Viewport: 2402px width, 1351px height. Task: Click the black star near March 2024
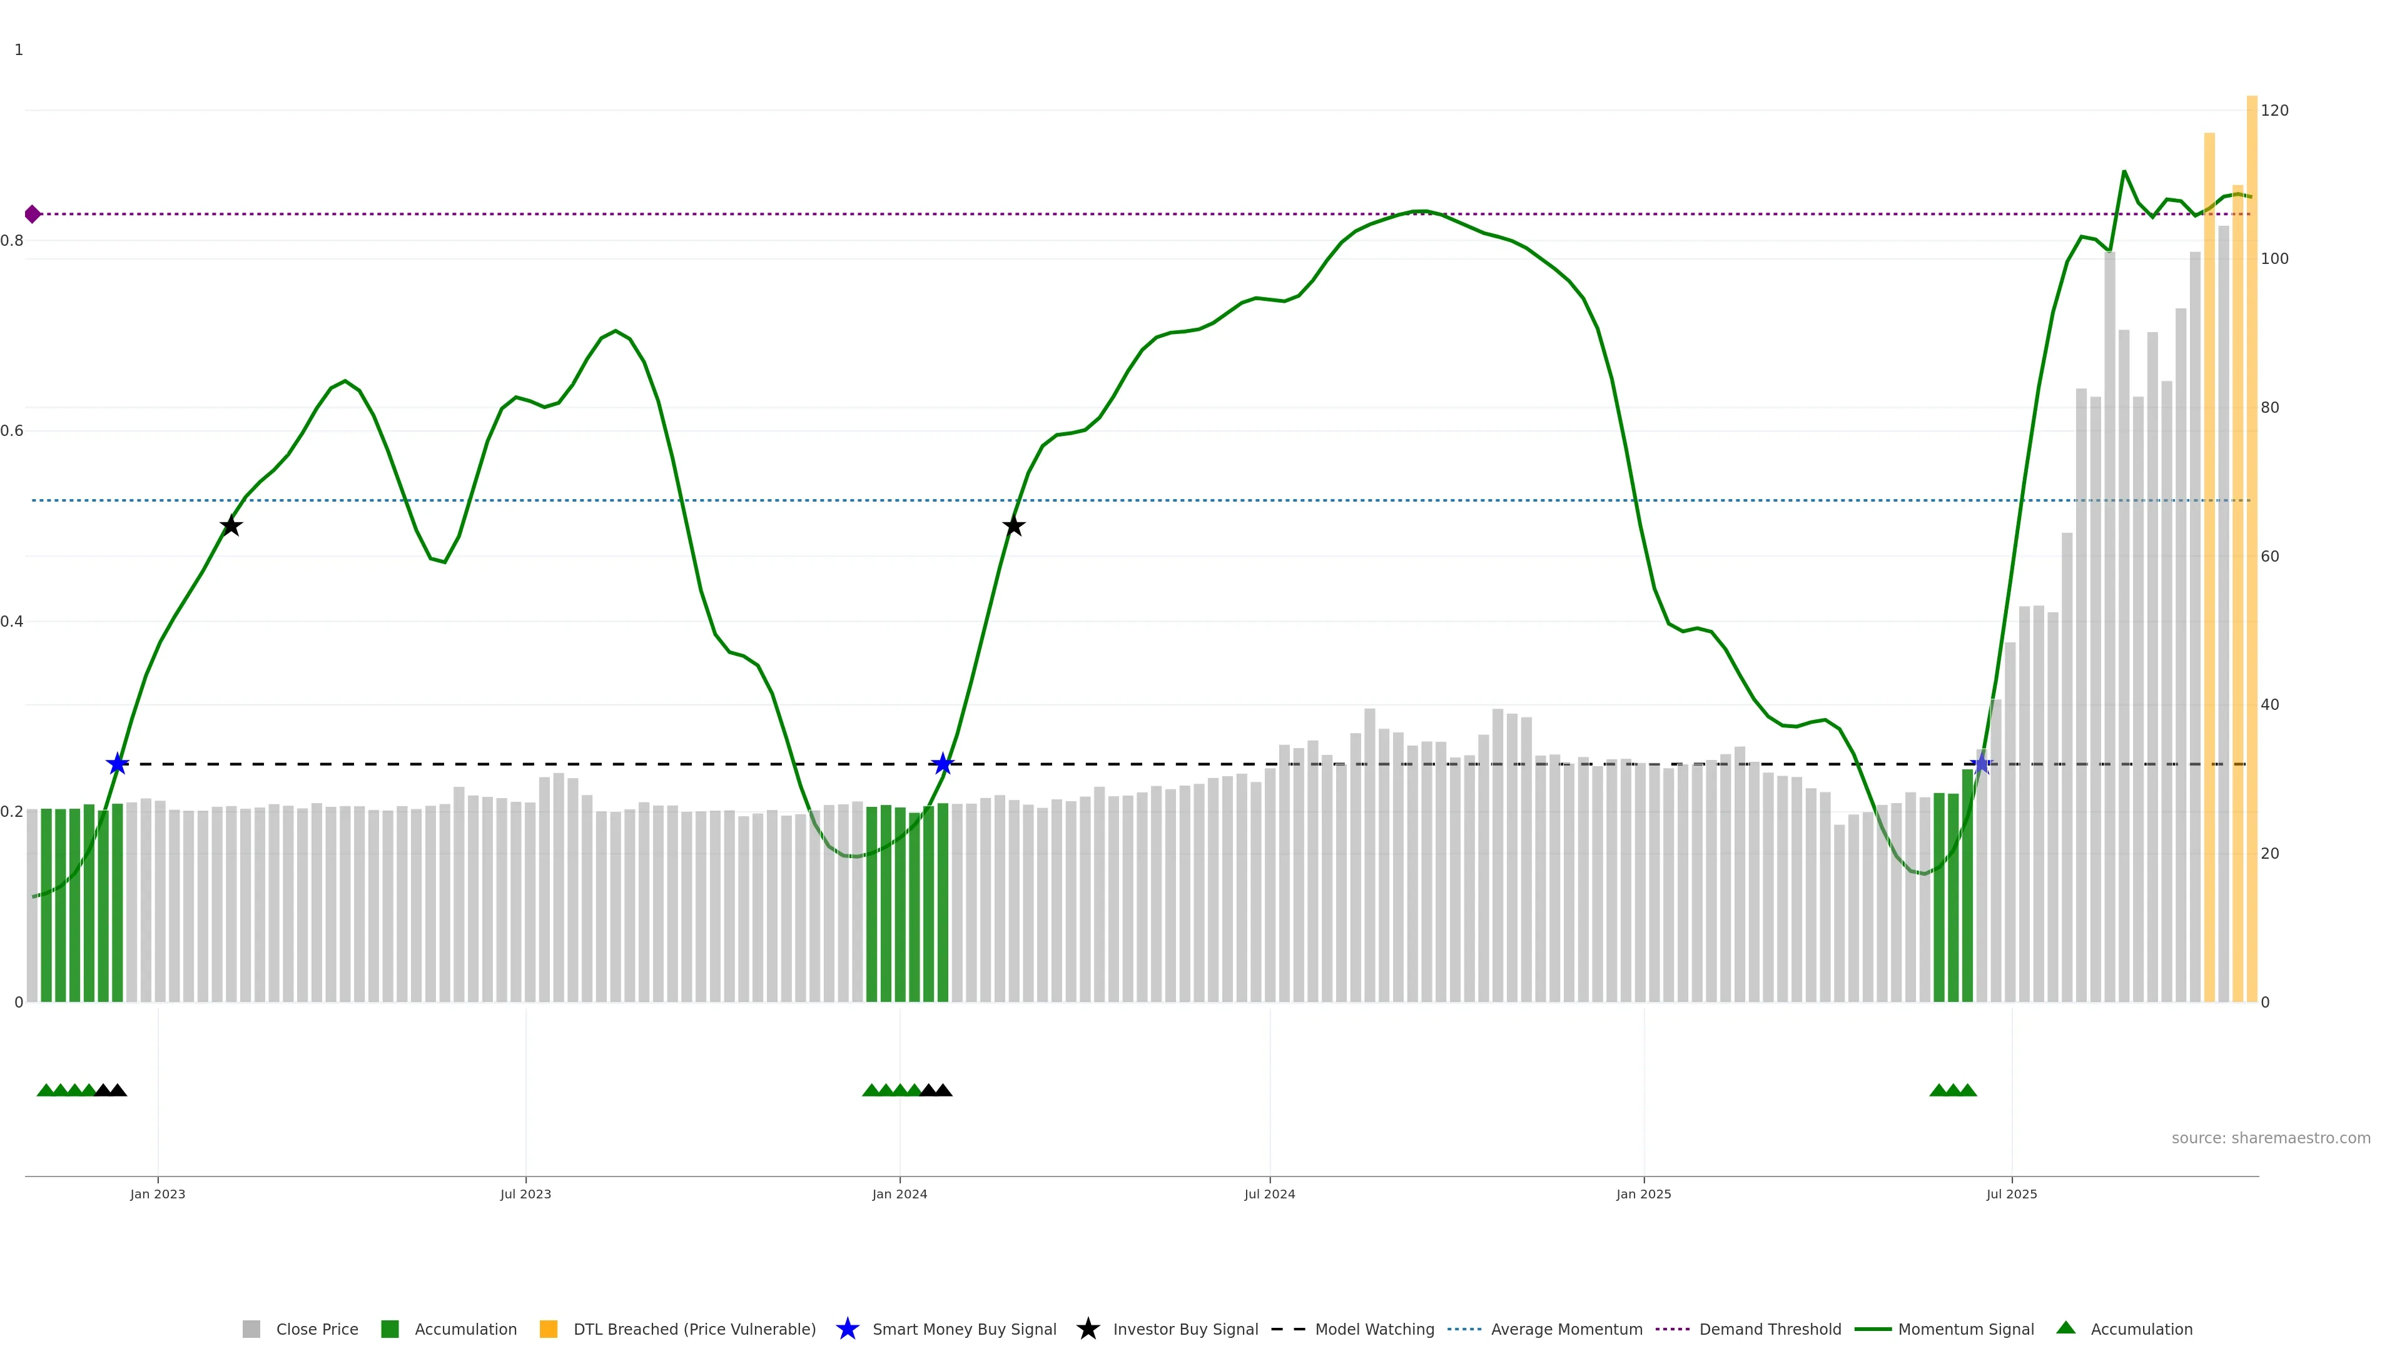point(1013,527)
